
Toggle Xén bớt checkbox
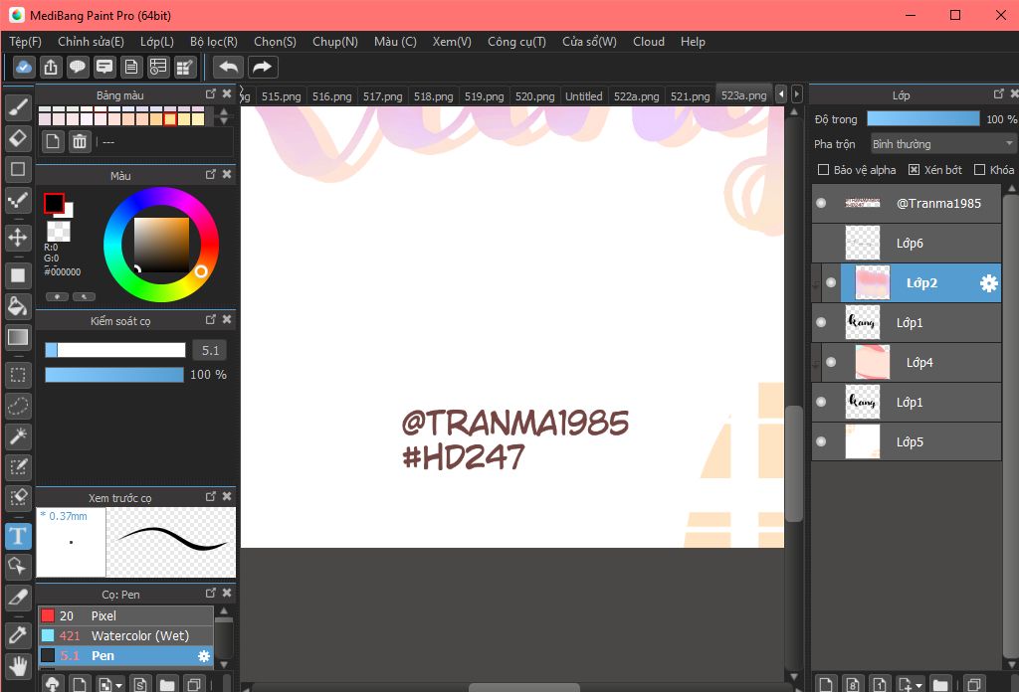pos(914,169)
